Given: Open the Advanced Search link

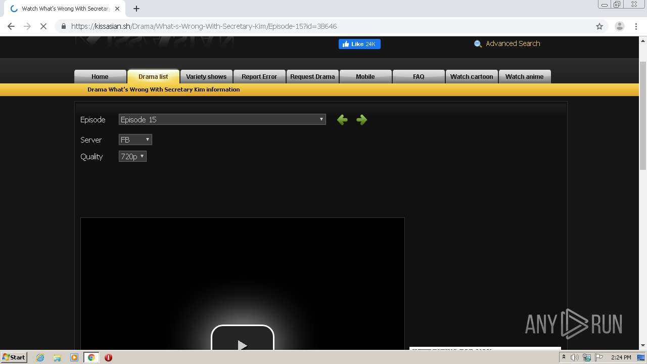Looking at the screenshot, I should pos(513,43).
